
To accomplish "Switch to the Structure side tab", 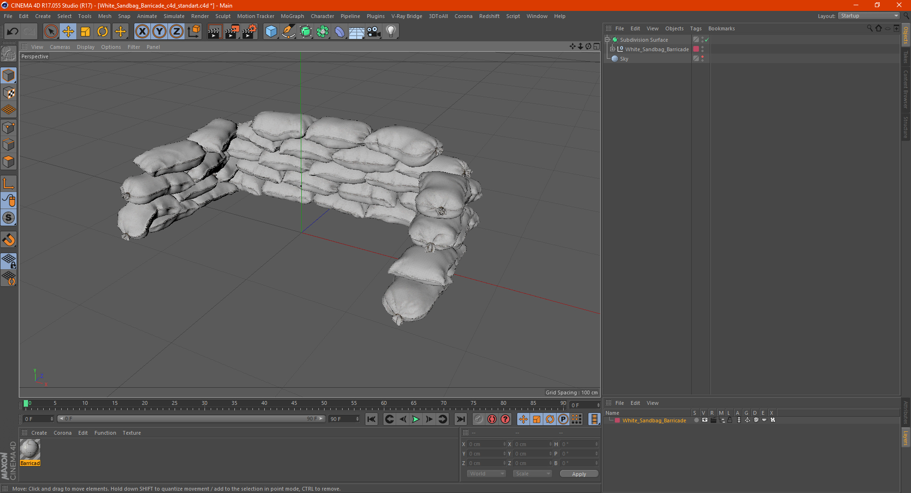I will pyautogui.click(x=906, y=127).
